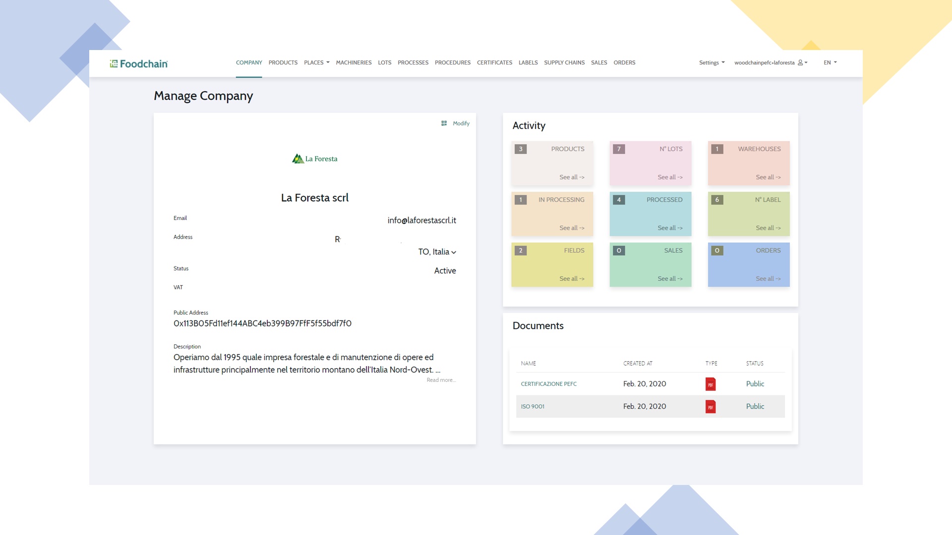Click the Modify link

pos(461,123)
